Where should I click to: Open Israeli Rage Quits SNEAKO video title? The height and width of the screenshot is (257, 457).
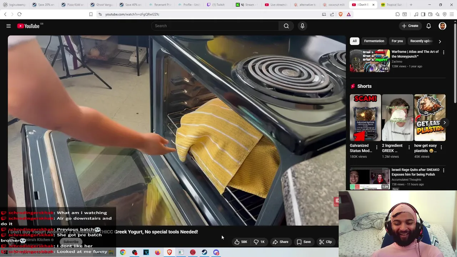[415, 172]
